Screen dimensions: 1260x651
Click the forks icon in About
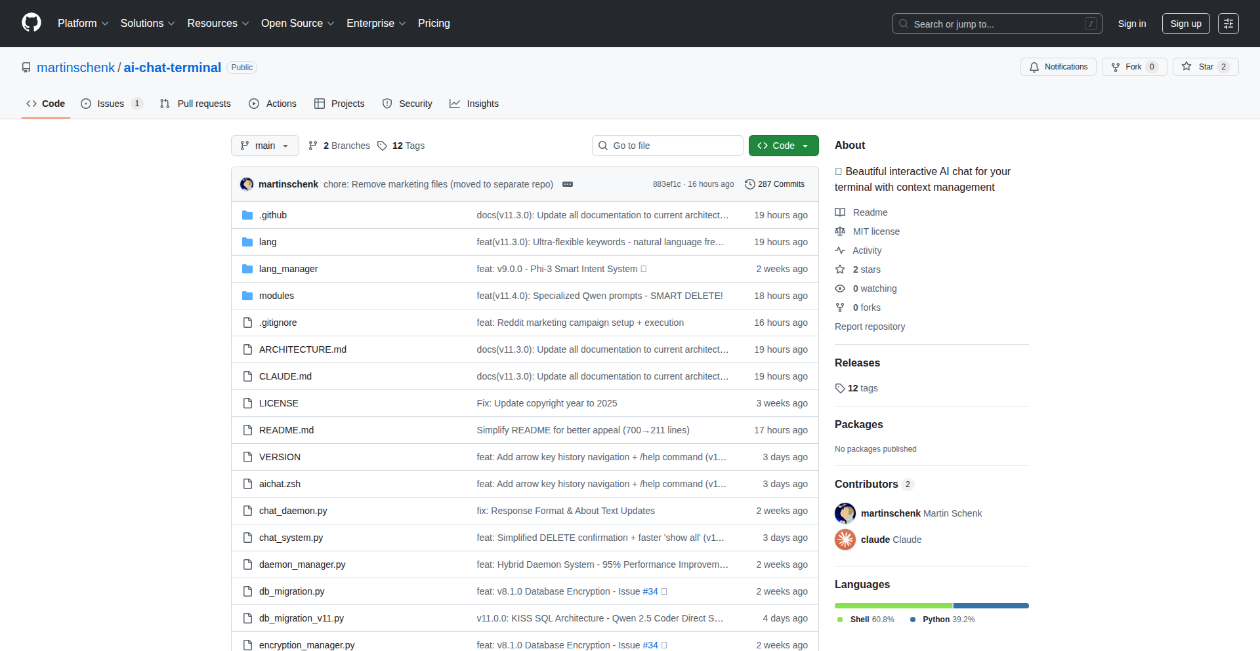coord(840,307)
